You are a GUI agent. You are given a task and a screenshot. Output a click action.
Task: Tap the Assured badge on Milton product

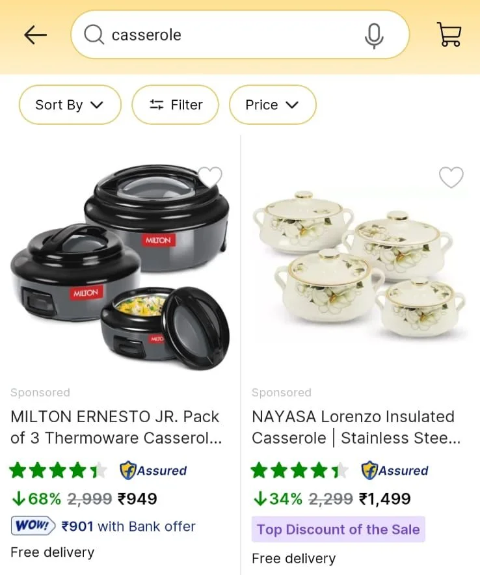(x=153, y=470)
